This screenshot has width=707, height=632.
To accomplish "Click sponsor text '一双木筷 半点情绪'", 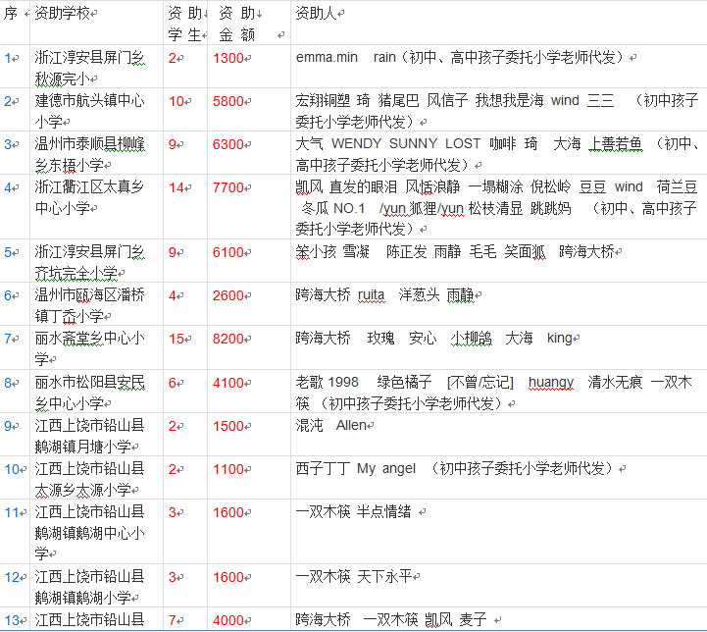I will (353, 512).
